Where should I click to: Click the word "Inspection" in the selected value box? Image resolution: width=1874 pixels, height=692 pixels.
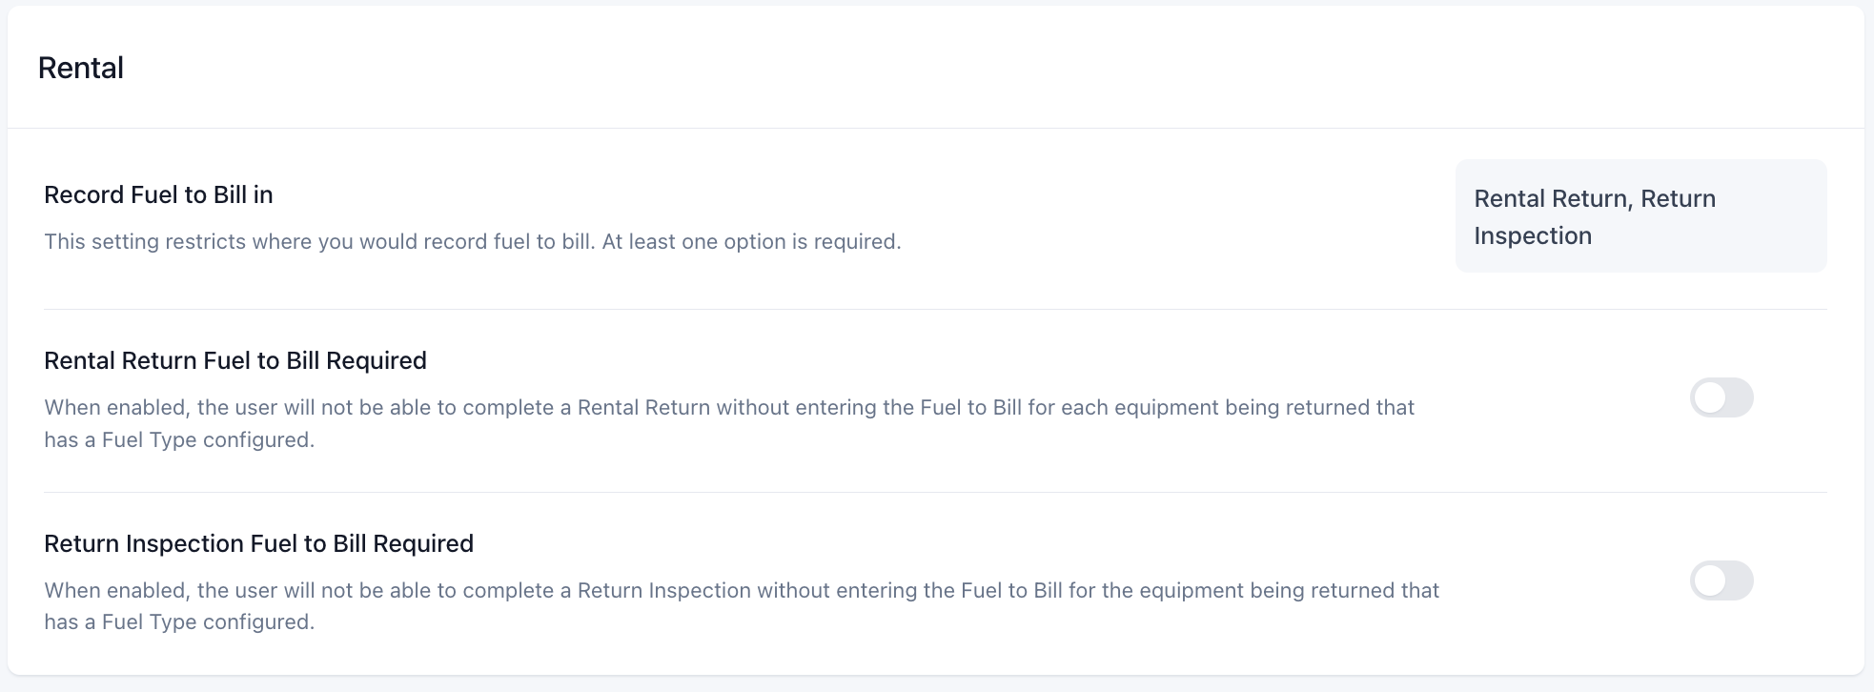[1532, 235]
